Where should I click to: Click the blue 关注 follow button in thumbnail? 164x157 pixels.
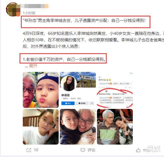pyautogui.click(x=68, y=103)
